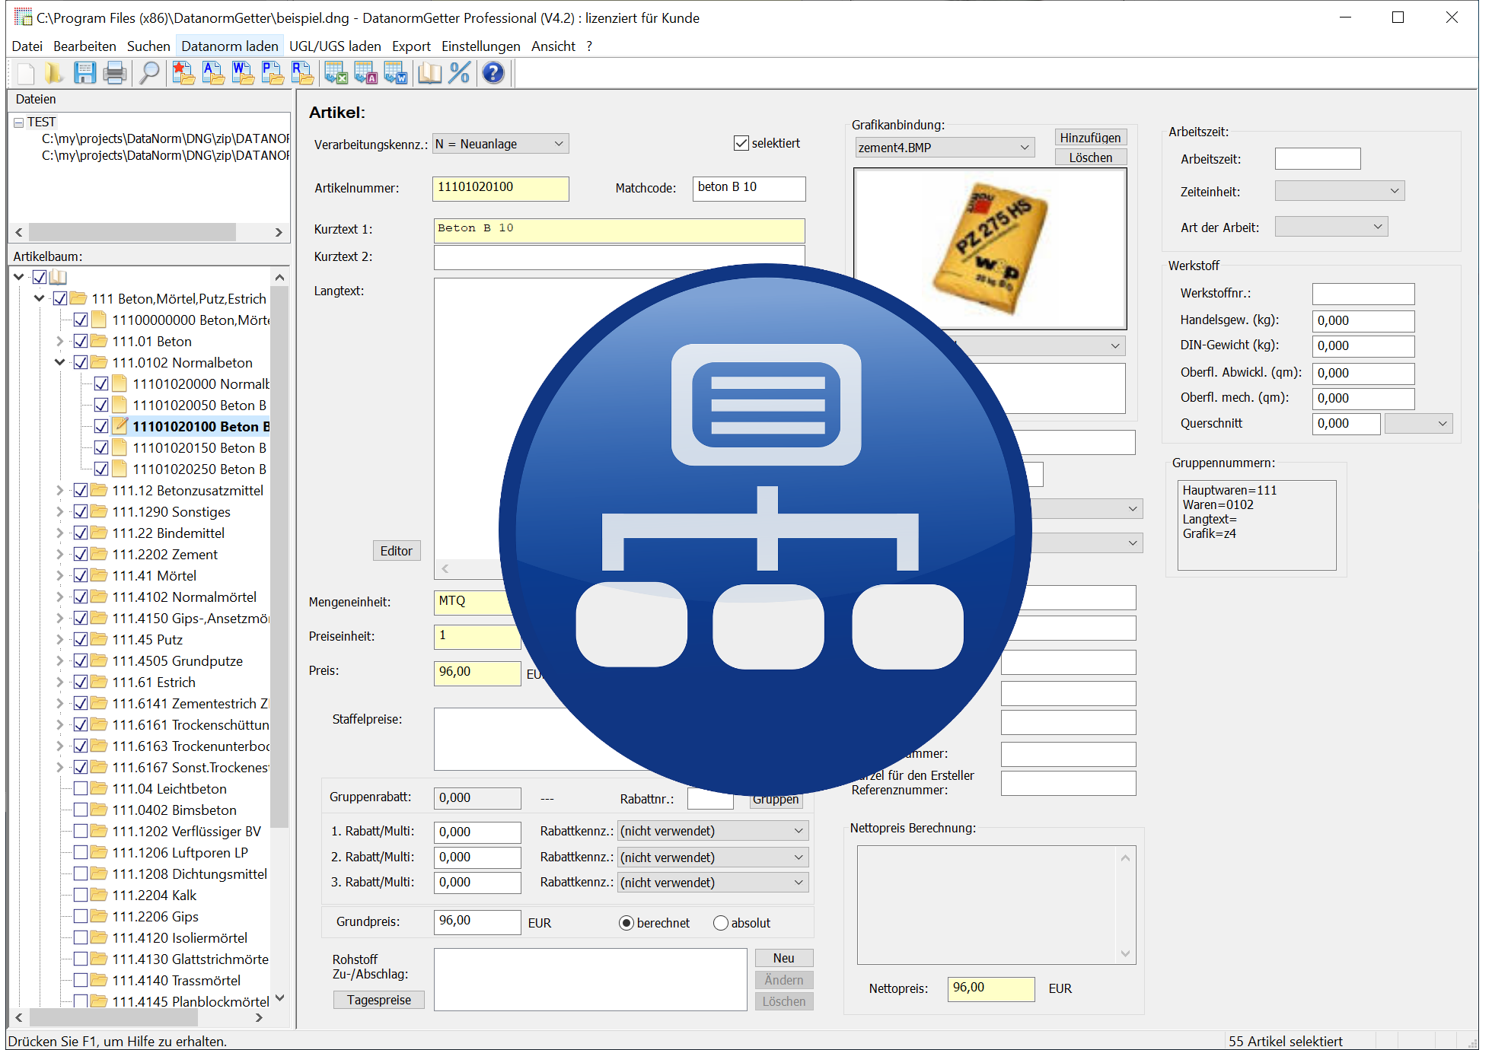The height and width of the screenshot is (1050, 1492).
Task: Open the Bearbeiten menu
Action: [x=84, y=46]
